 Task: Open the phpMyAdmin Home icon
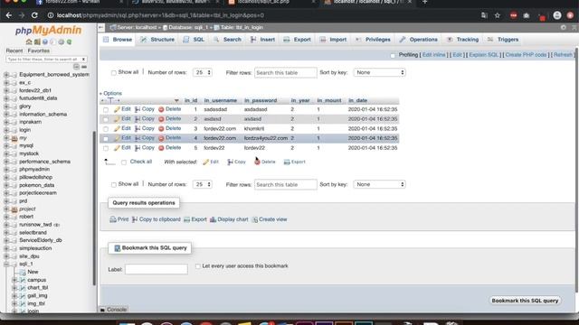click(x=29, y=42)
